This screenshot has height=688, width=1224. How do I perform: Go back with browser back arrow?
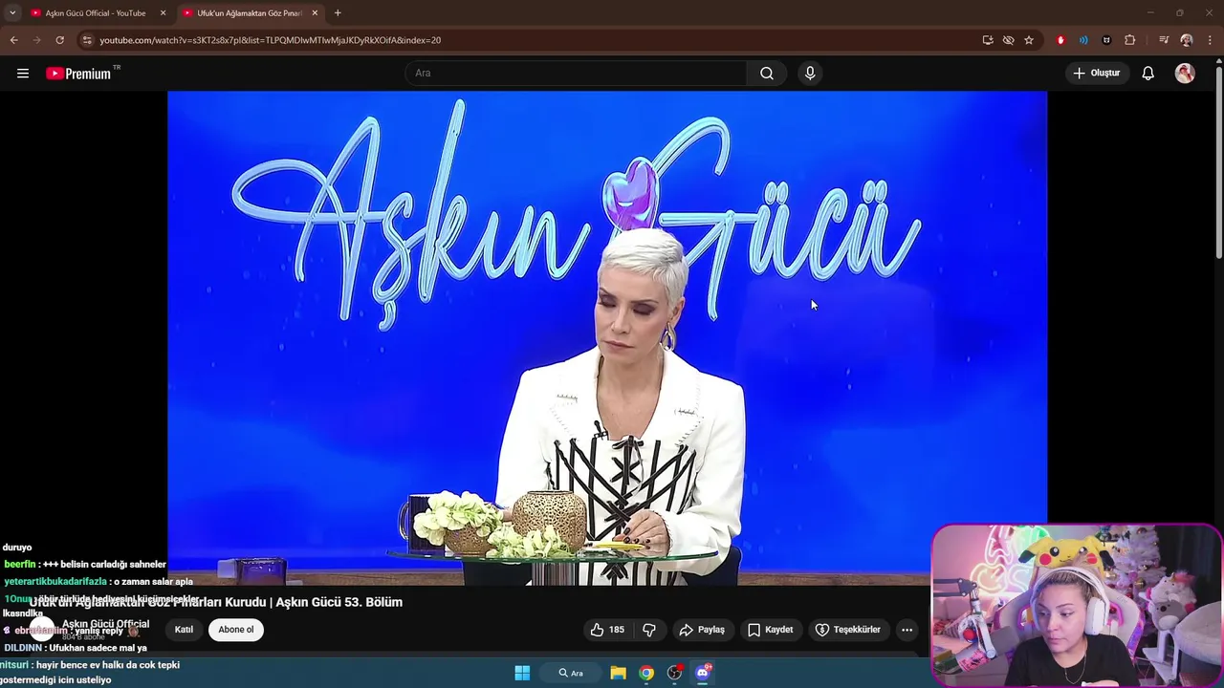pyautogui.click(x=13, y=40)
